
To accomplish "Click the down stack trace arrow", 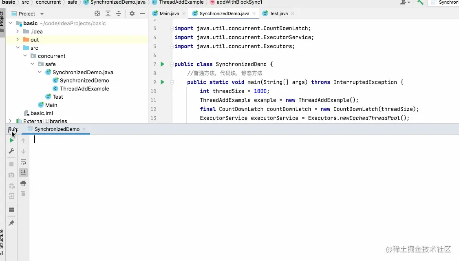I will [x=23, y=151].
